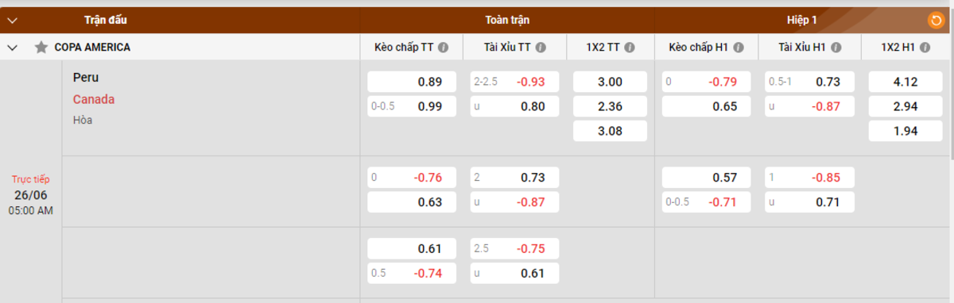The width and height of the screenshot is (954, 303).
Task: Select Peru handicap odds 0.89
Action: coord(412,82)
